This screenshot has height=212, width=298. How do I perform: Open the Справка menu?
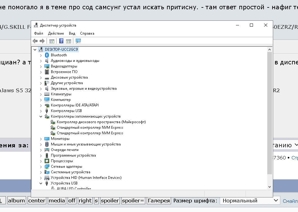(87, 33)
